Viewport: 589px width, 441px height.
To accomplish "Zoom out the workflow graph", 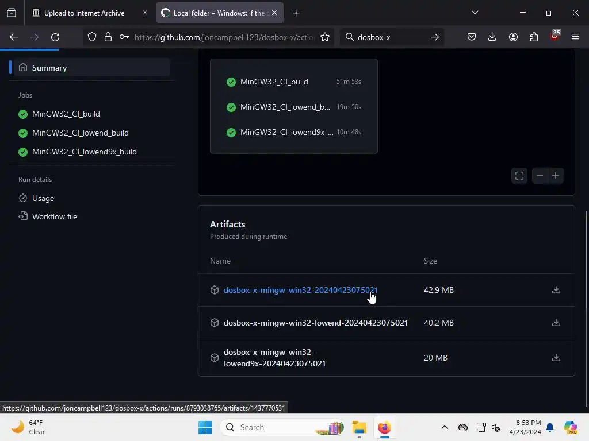I will [x=540, y=176].
